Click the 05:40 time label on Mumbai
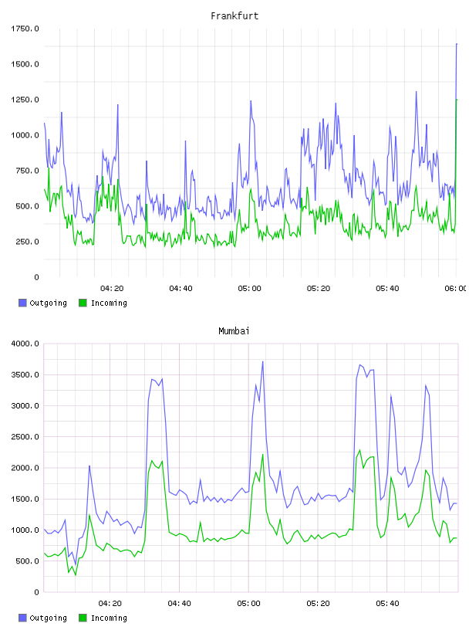Image resolution: width=469 pixels, height=630 pixels. coord(387,604)
